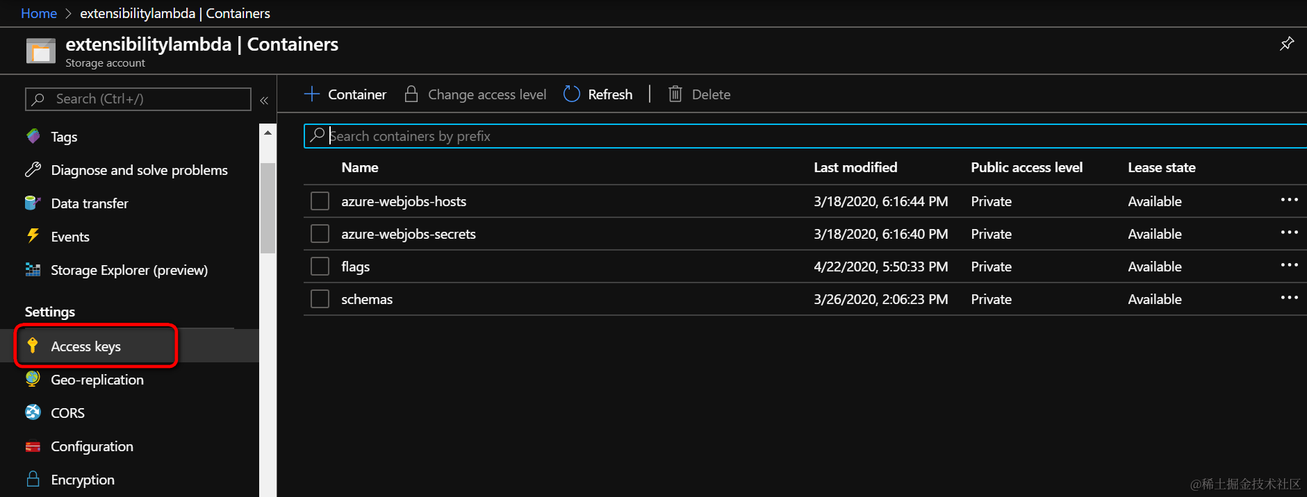Click the Storage Explorer (preview) icon

pyautogui.click(x=33, y=269)
